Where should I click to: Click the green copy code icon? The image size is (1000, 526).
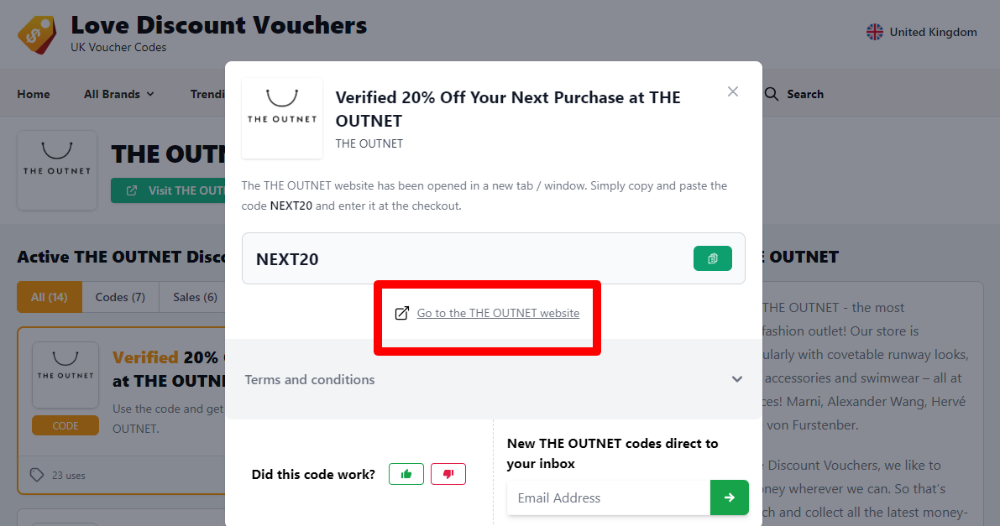712,258
